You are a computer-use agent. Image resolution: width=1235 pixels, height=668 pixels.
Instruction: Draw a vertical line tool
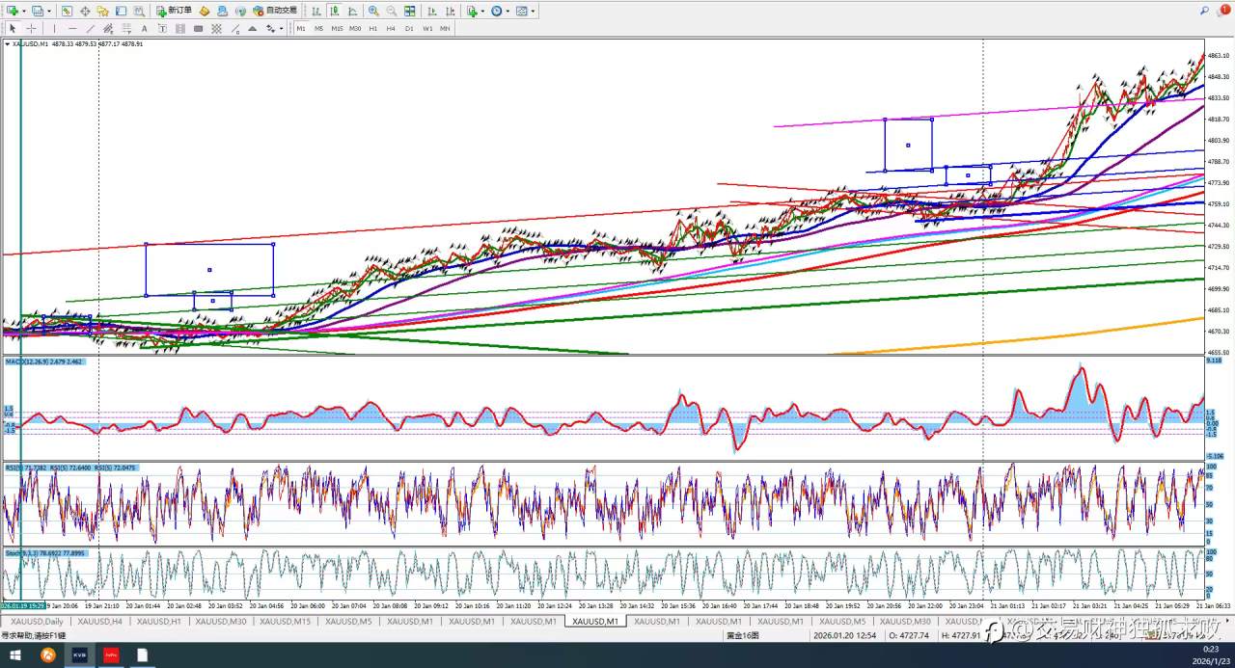[54, 28]
